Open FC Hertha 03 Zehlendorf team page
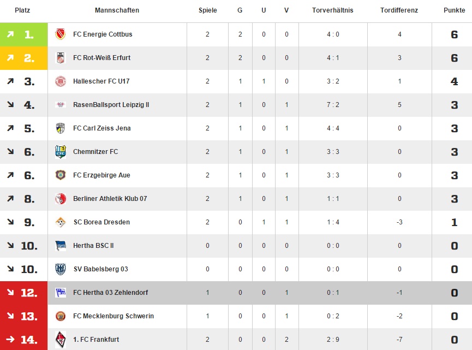 pos(110,293)
